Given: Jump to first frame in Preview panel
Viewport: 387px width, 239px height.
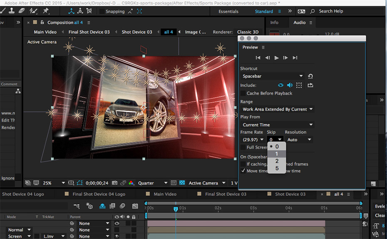Looking at the screenshot, I should click(258, 58).
